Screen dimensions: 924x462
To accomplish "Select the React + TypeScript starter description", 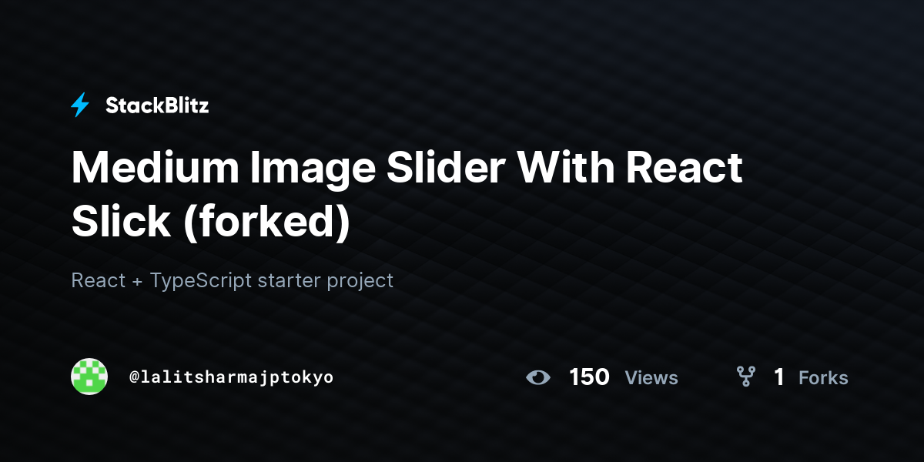I will (232, 280).
